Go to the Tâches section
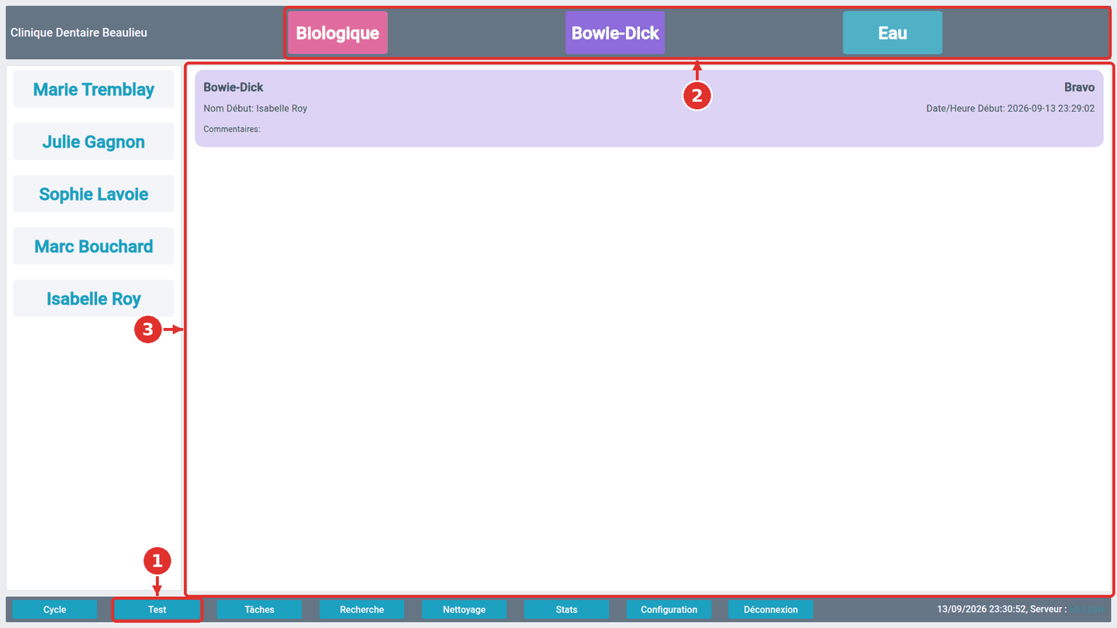 (x=260, y=609)
